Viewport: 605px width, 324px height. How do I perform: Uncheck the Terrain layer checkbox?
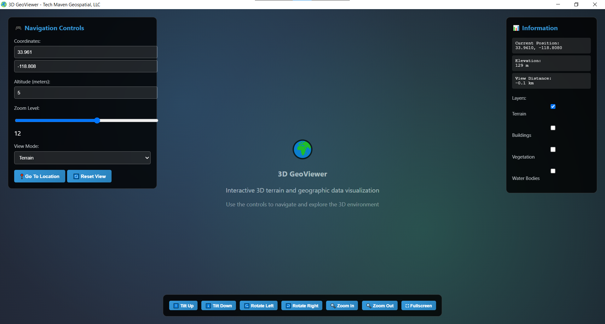click(x=553, y=107)
